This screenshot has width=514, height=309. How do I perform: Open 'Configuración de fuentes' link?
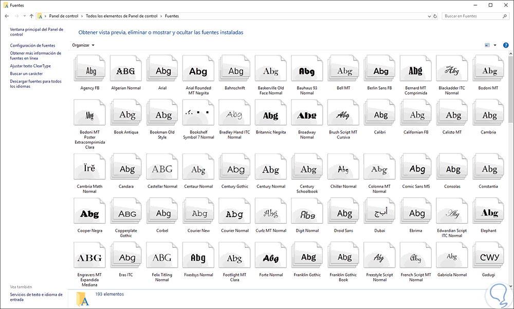coord(32,46)
